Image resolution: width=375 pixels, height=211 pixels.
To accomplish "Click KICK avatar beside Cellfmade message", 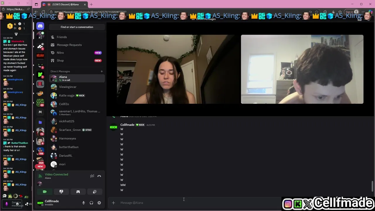I will point(113,127).
